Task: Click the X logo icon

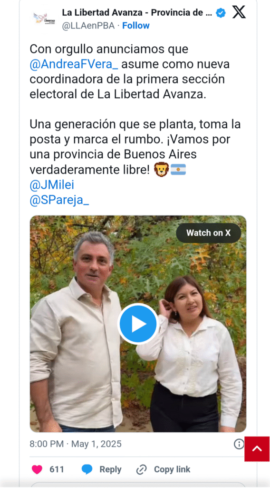Action: [x=239, y=12]
